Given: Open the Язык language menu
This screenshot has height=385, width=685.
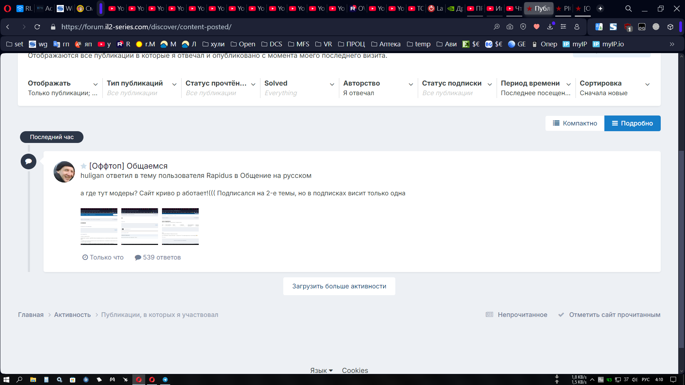Looking at the screenshot, I should click(x=321, y=370).
